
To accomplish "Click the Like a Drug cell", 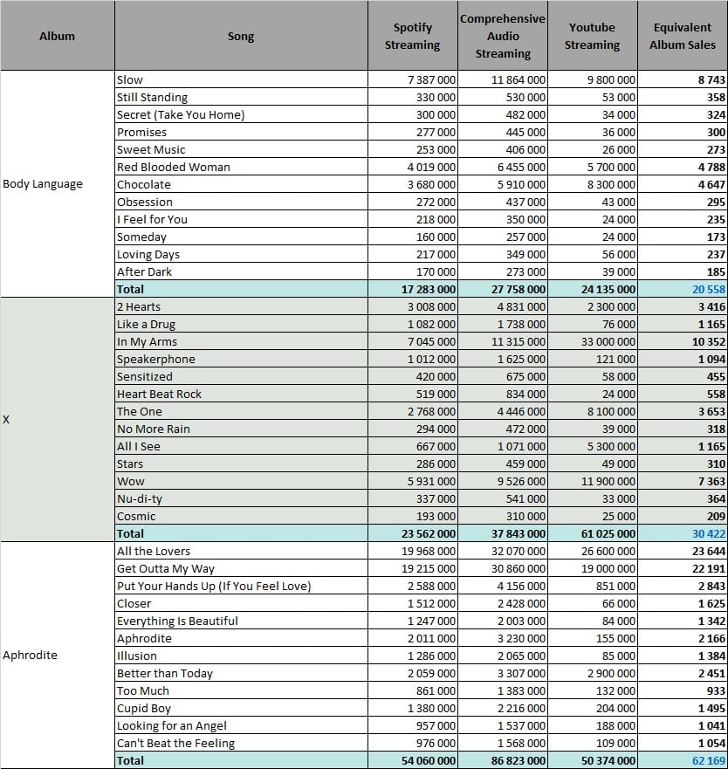I will coord(241,324).
